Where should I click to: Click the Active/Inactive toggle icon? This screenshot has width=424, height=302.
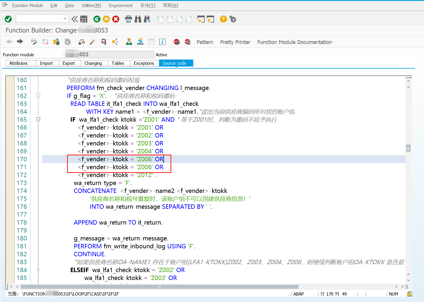coord(45,42)
